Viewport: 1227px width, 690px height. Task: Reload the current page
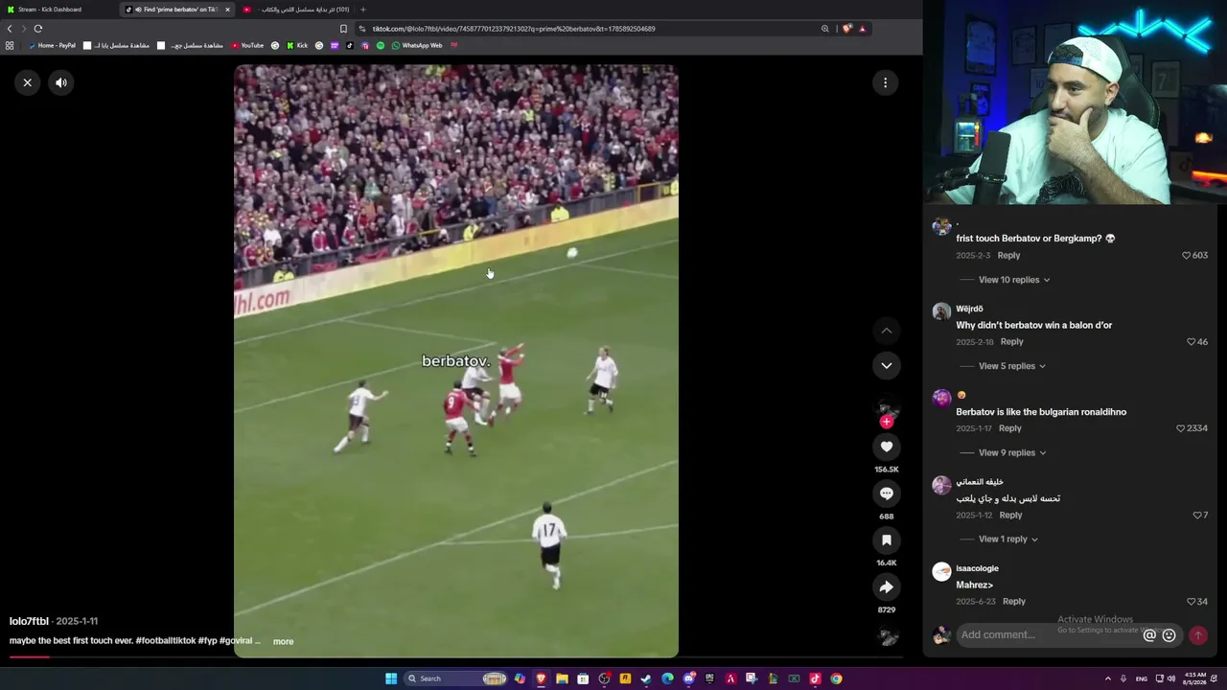38,29
